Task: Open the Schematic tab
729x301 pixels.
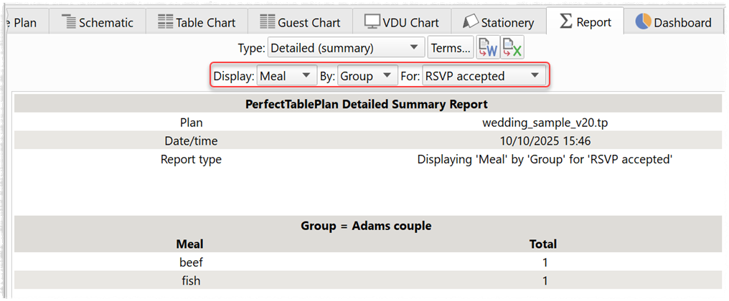Action: coord(97,22)
